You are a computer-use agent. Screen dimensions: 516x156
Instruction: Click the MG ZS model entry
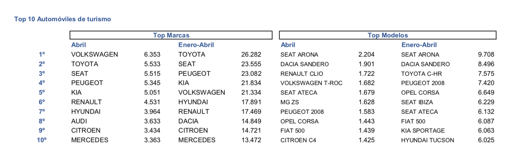tap(290, 102)
